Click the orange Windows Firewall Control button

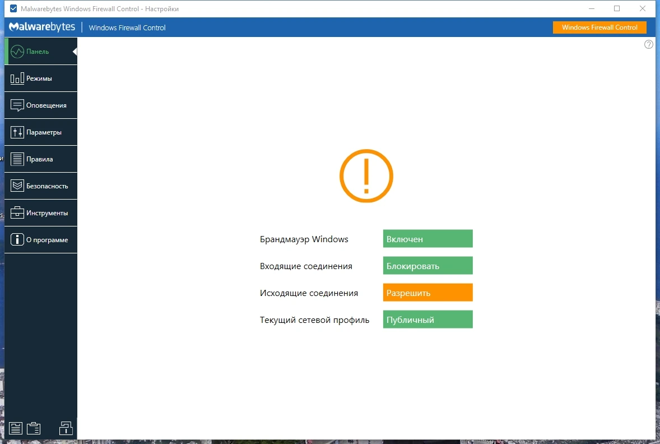599,27
